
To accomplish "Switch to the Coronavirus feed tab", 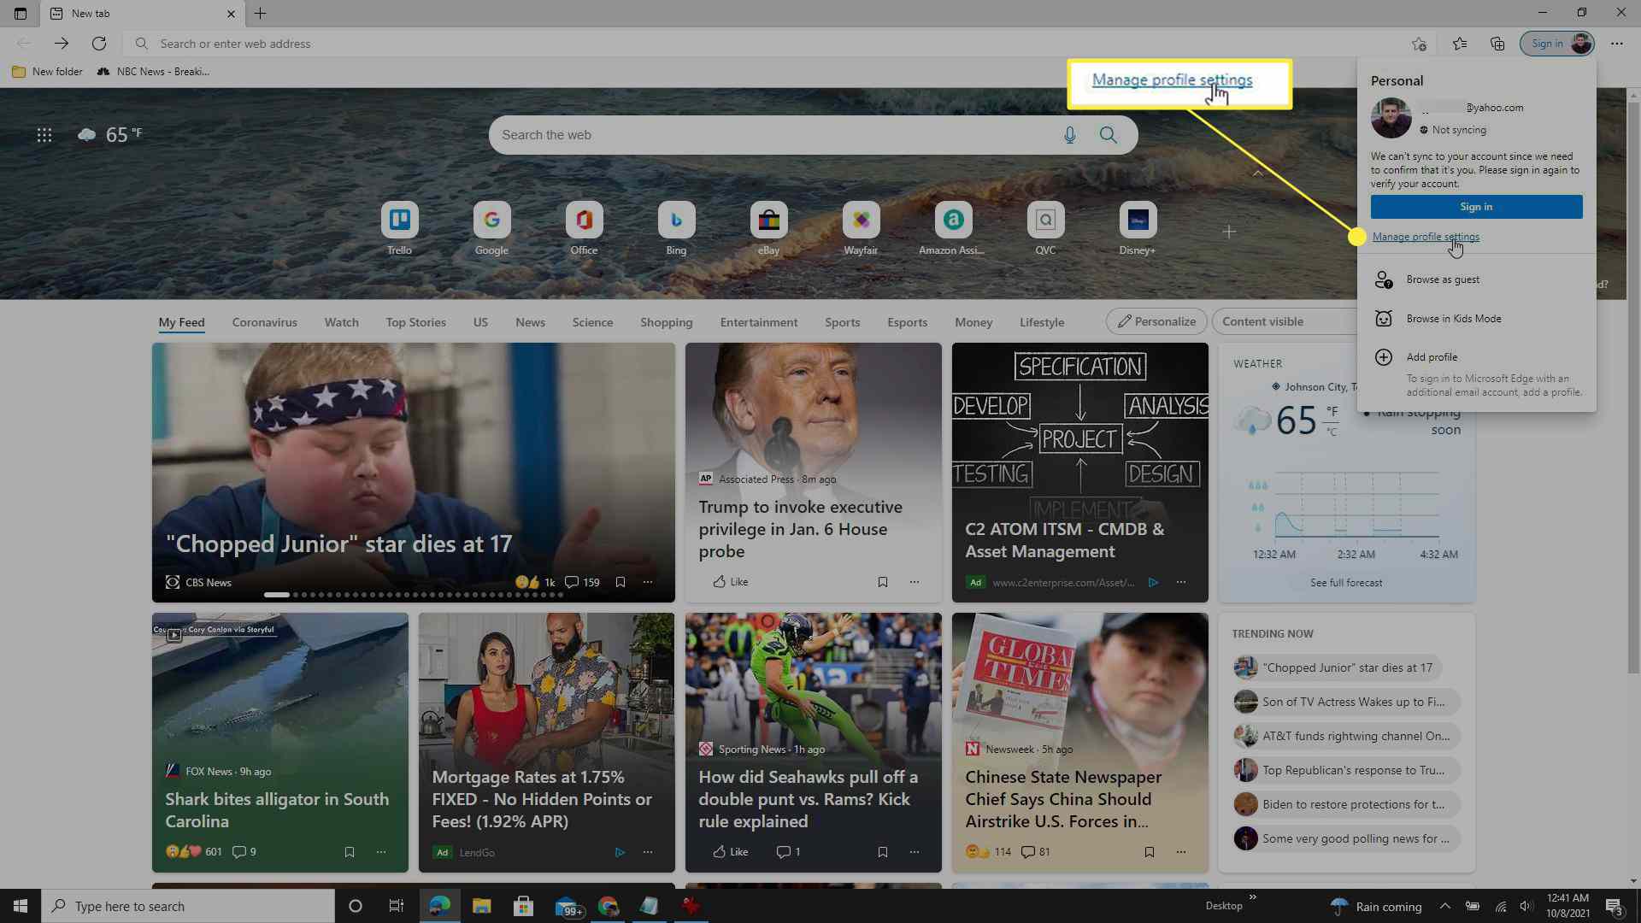I will (x=264, y=322).
